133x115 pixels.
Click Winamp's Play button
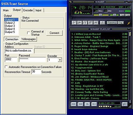80,23
